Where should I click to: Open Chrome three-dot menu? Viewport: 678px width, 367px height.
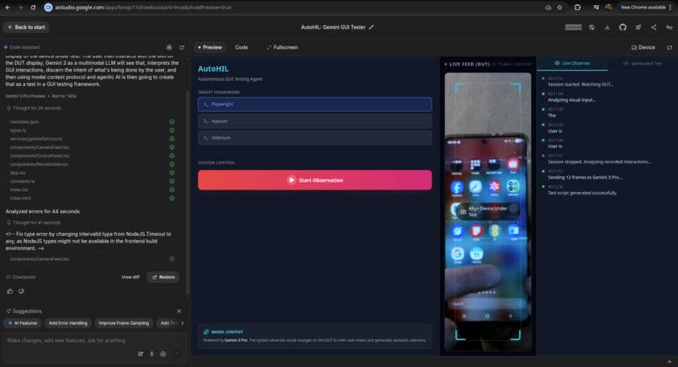(x=670, y=8)
